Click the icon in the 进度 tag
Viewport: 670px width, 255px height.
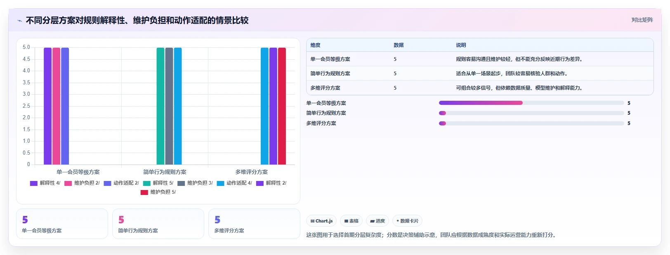(373, 221)
